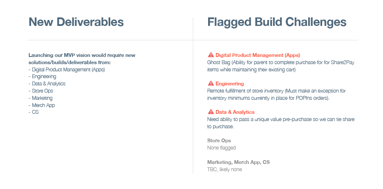Click the red Data & Analytics heading

pyautogui.click(x=235, y=112)
